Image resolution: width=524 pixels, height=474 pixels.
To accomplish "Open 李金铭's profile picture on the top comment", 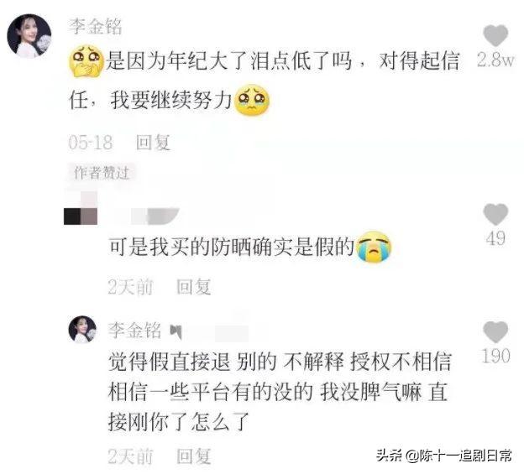I will [x=29, y=36].
